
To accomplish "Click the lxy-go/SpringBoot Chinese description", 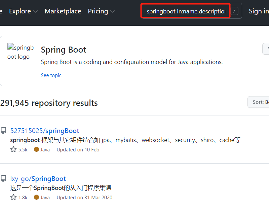I will tap(61, 188).
